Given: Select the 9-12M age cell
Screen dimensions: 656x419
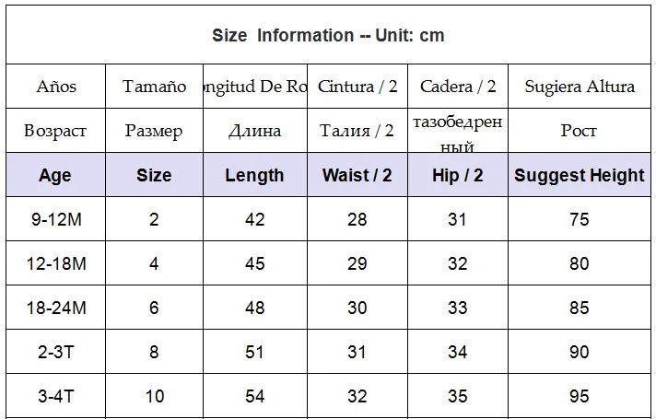Looking at the screenshot, I should tap(55, 219).
